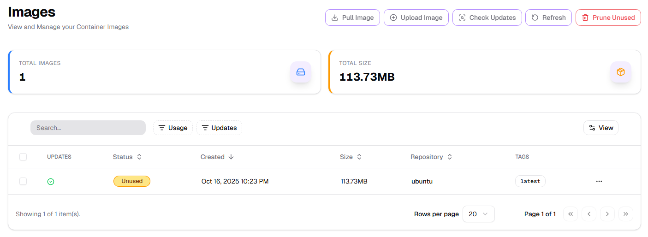Image resolution: width=648 pixels, height=237 pixels.
Task: Go to the previous page arrow
Action: (x=589, y=214)
